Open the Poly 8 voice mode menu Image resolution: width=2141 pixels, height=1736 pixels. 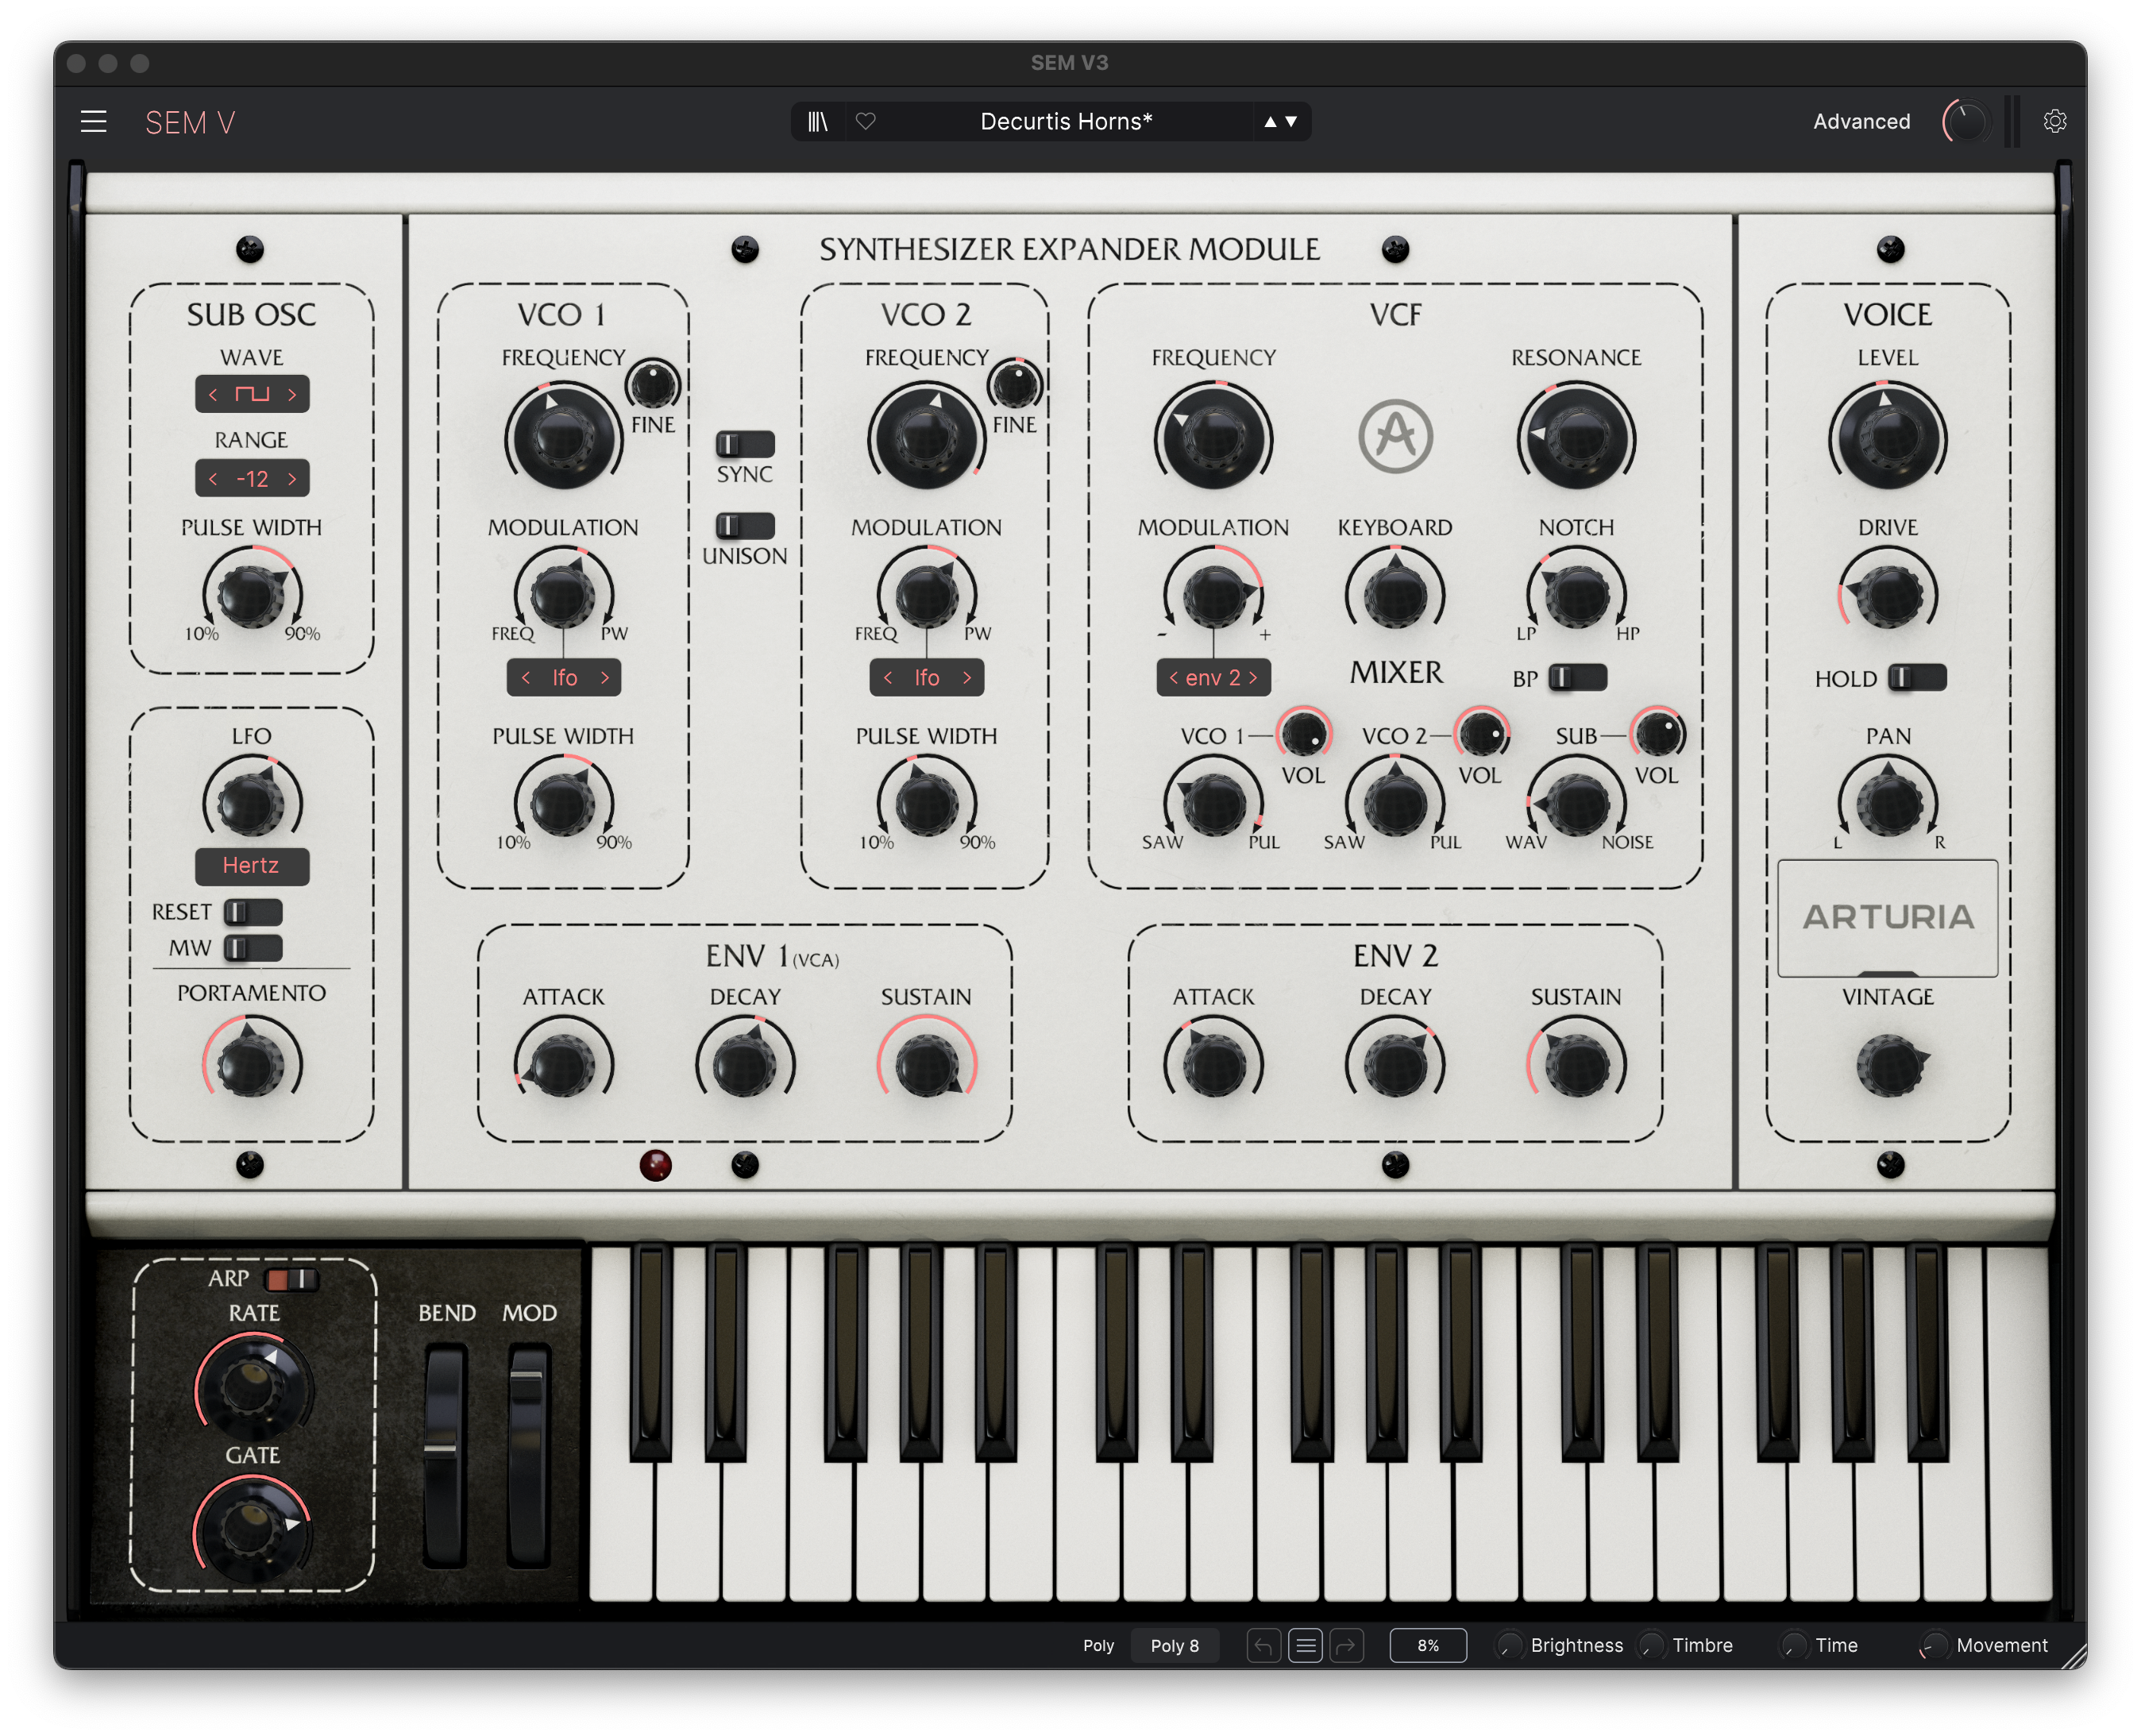[1175, 1645]
